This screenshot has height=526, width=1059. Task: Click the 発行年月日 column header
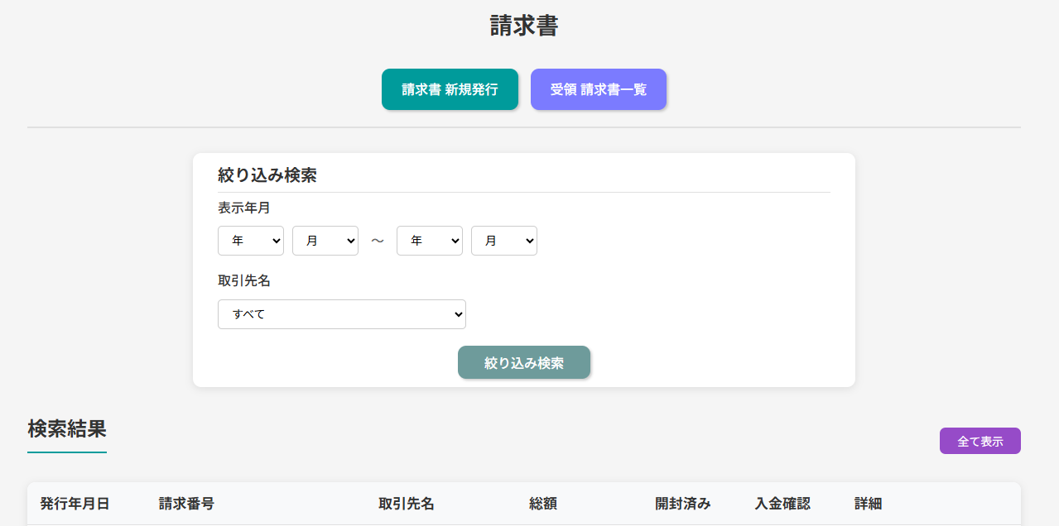click(x=75, y=504)
